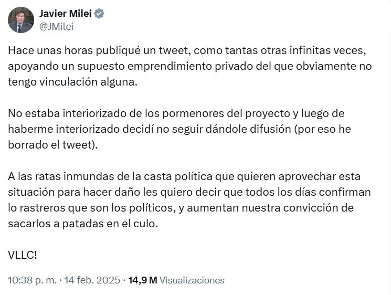Click the @JMilei handle

tap(57, 27)
